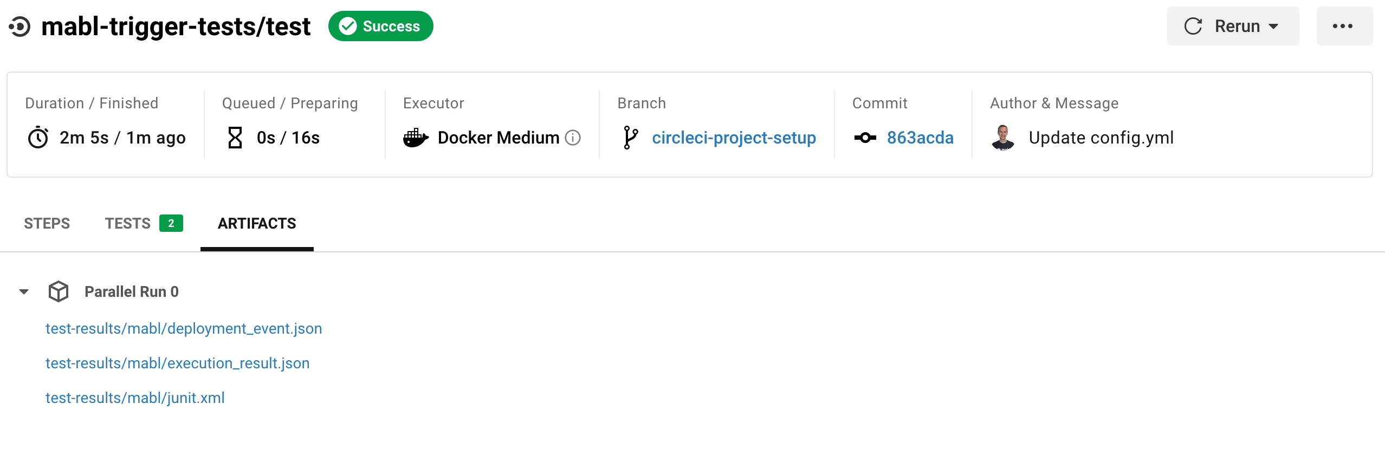Screen dimensions: 1385x455
Task: Click the Branch fork icon
Action: [630, 137]
